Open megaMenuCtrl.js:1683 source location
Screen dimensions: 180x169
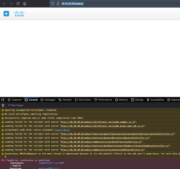pyautogui.click(x=51, y=163)
